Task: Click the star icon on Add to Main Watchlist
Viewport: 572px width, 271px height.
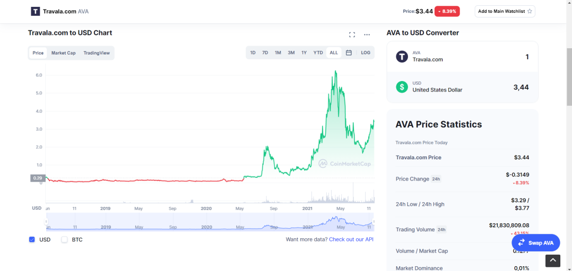Action: click(x=530, y=11)
